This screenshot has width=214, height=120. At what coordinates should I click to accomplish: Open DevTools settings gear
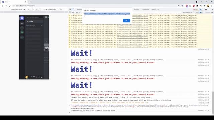point(206,9)
